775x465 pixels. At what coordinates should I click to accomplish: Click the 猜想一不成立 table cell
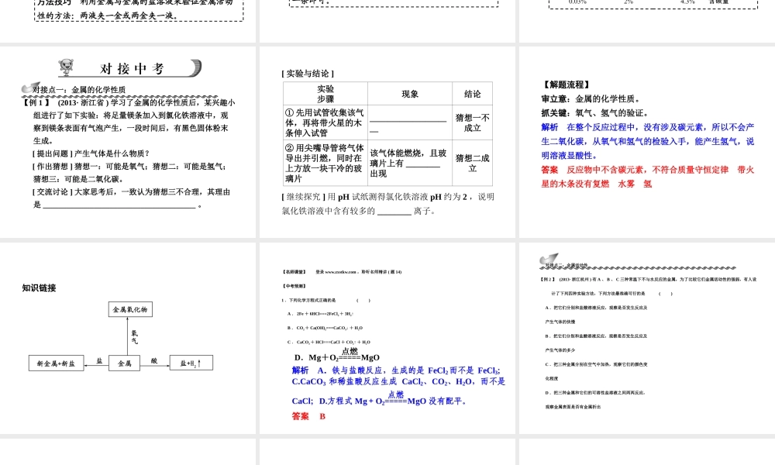point(472,122)
